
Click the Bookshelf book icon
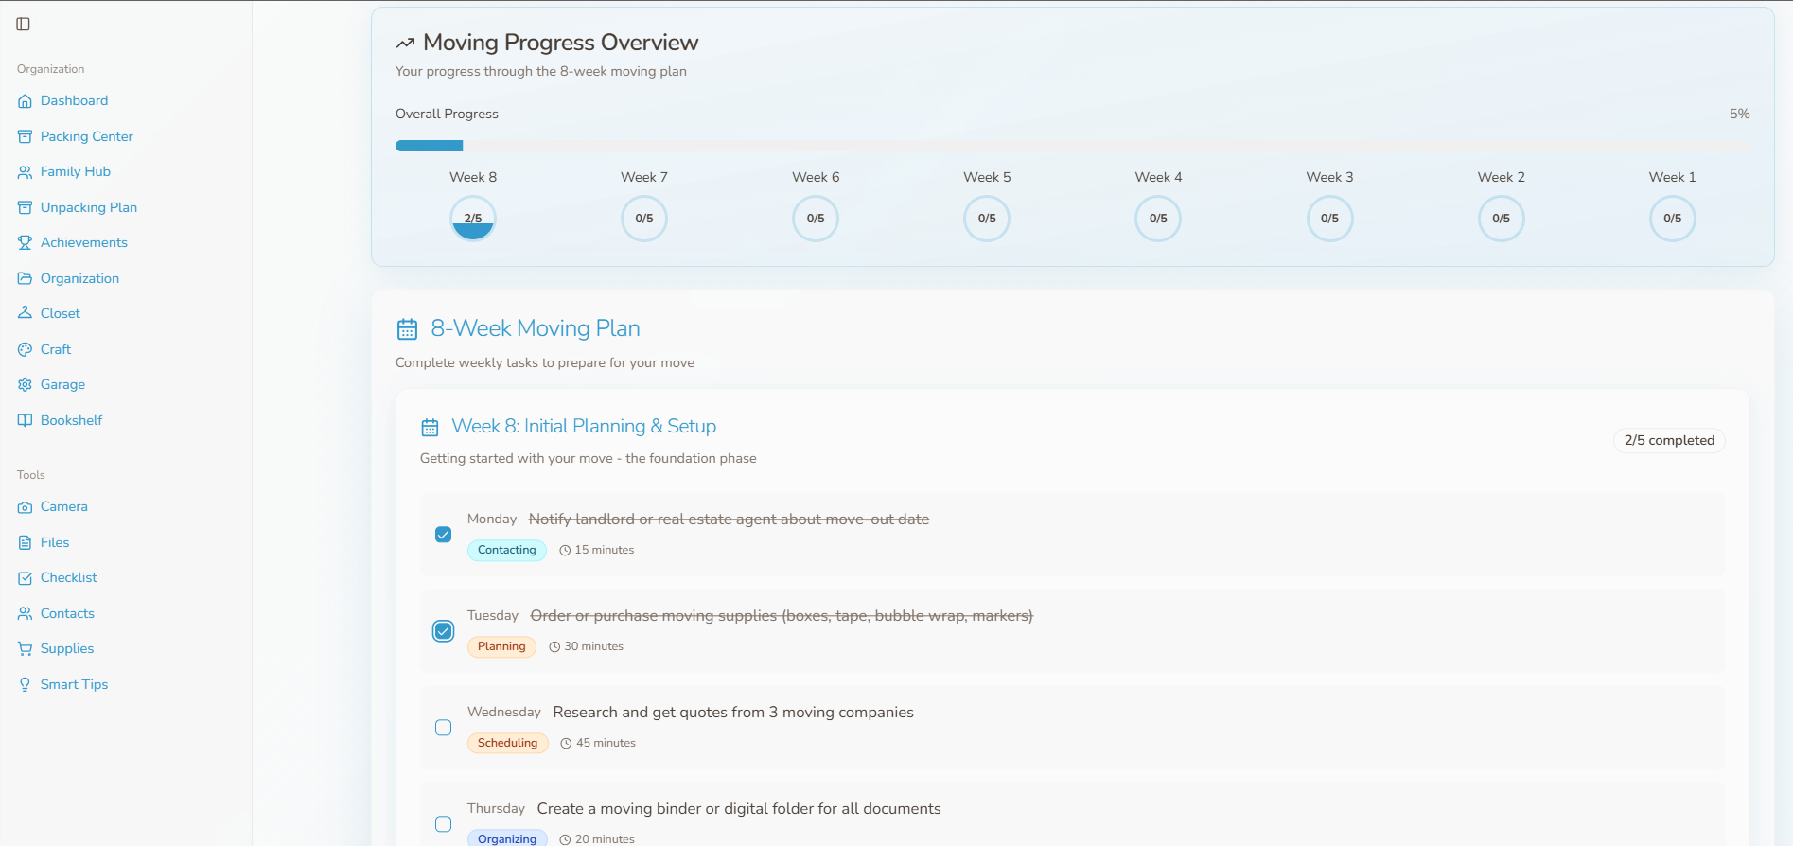coord(25,421)
